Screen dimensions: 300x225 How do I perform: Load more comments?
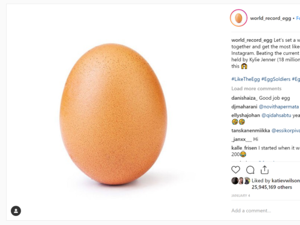[x=256, y=88]
